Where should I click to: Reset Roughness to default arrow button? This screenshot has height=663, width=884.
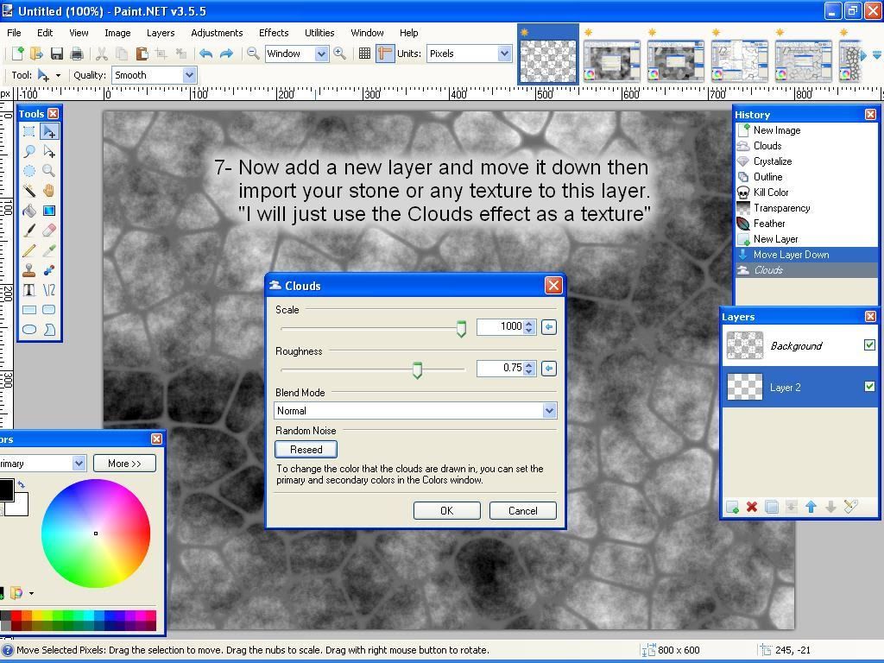[x=548, y=369]
